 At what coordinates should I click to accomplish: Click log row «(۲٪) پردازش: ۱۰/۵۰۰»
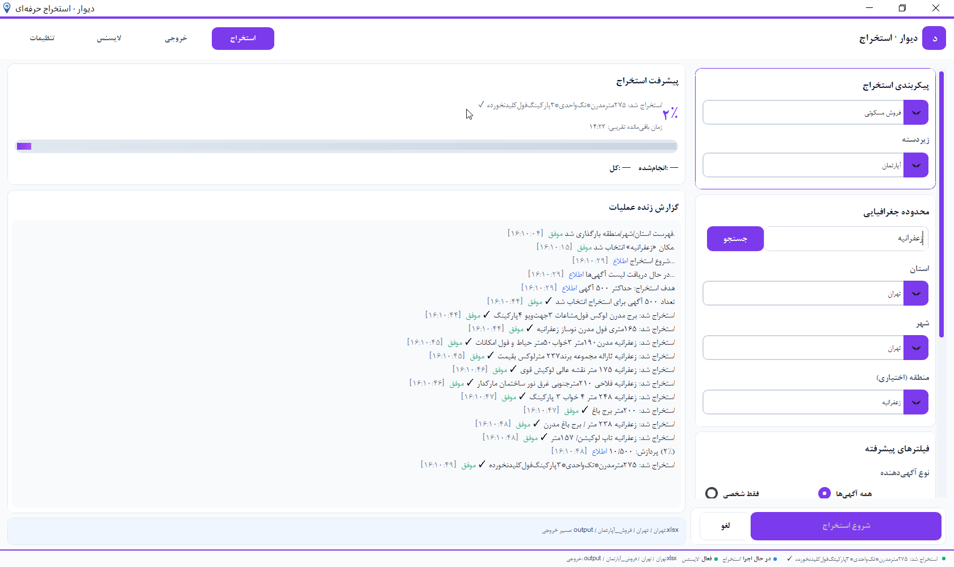coord(613,451)
